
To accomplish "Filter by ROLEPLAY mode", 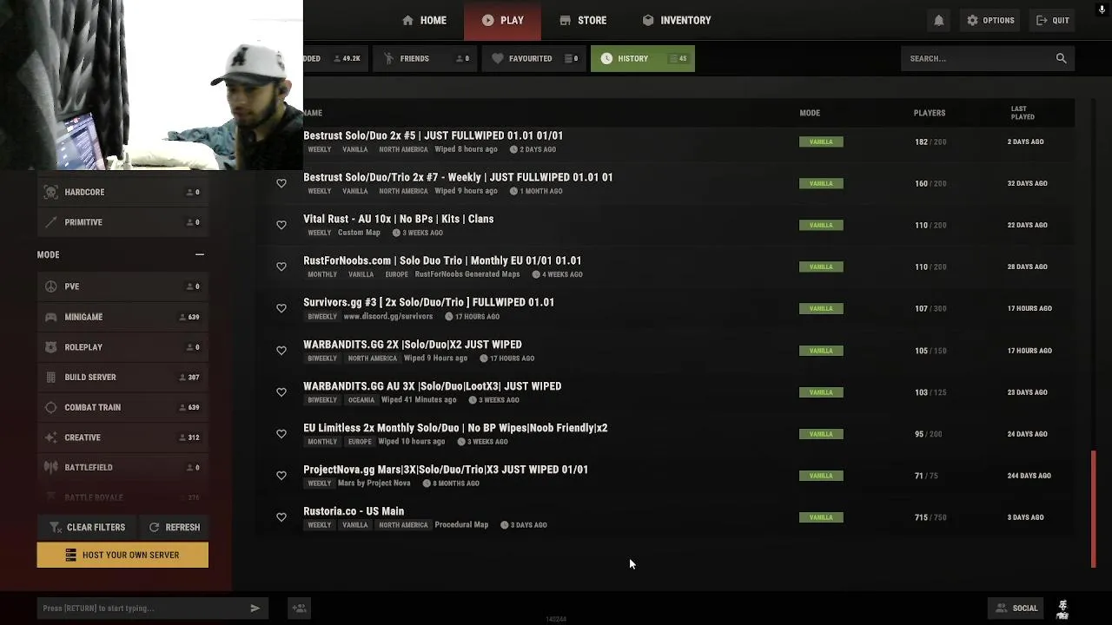I will 122,347.
